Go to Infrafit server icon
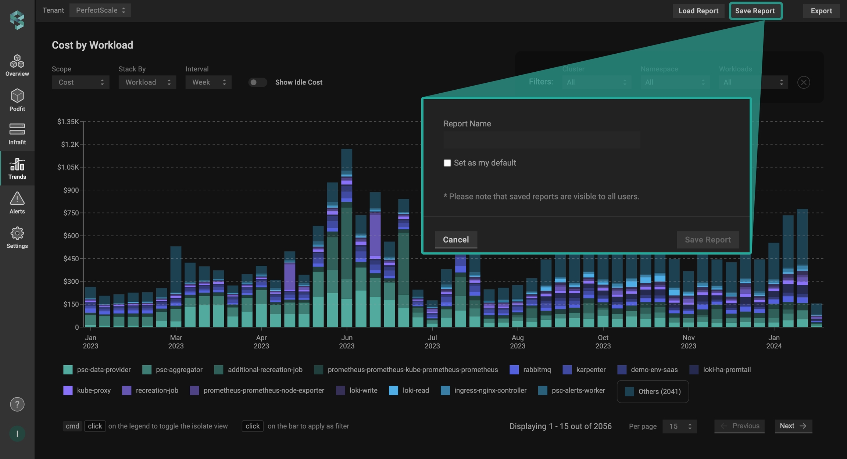Viewport: 847px width, 459px height. point(17,129)
